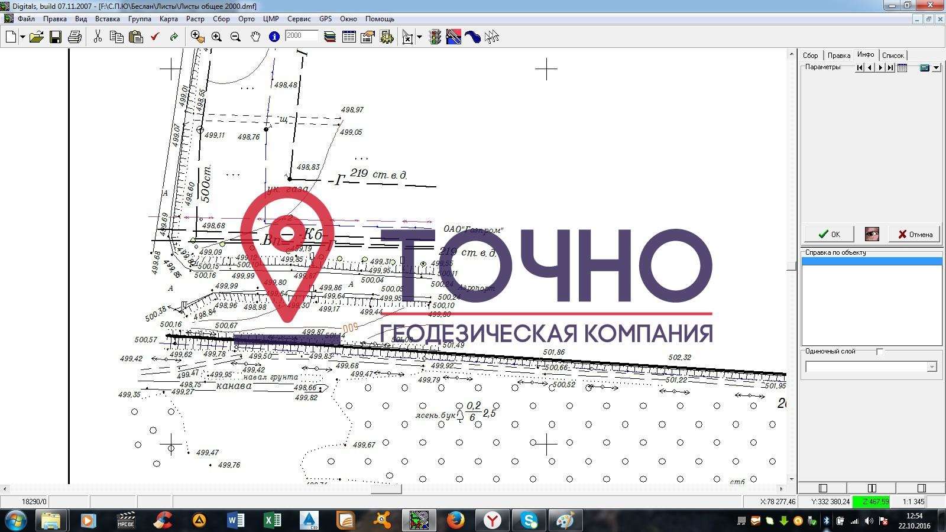Select the zoom window tool with hand

(x=197, y=37)
